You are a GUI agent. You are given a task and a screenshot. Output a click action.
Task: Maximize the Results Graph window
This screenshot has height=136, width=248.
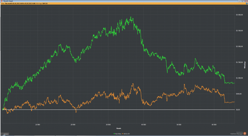tap(243, 1)
